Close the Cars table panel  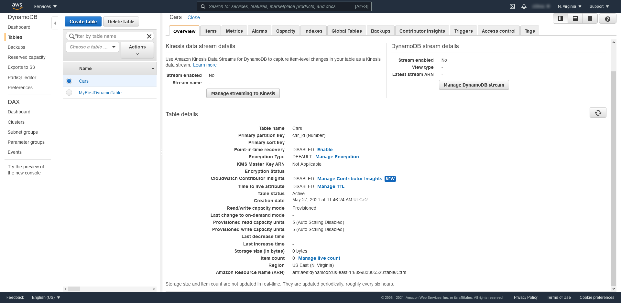click(x=194, y=17)
